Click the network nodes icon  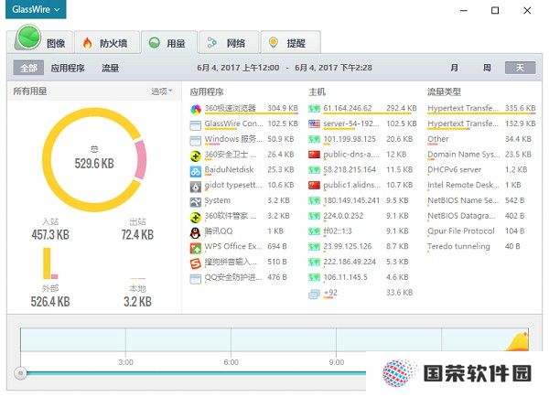point(211,43)
